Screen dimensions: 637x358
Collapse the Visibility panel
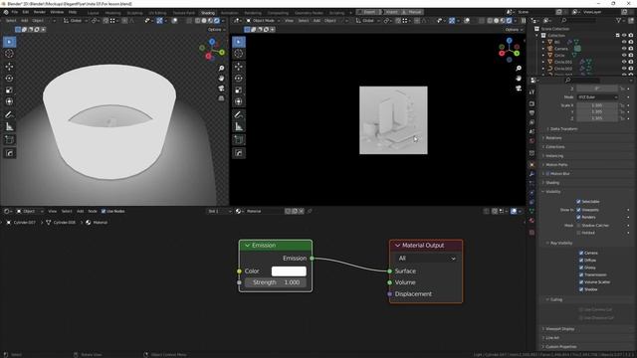point(553,192)
